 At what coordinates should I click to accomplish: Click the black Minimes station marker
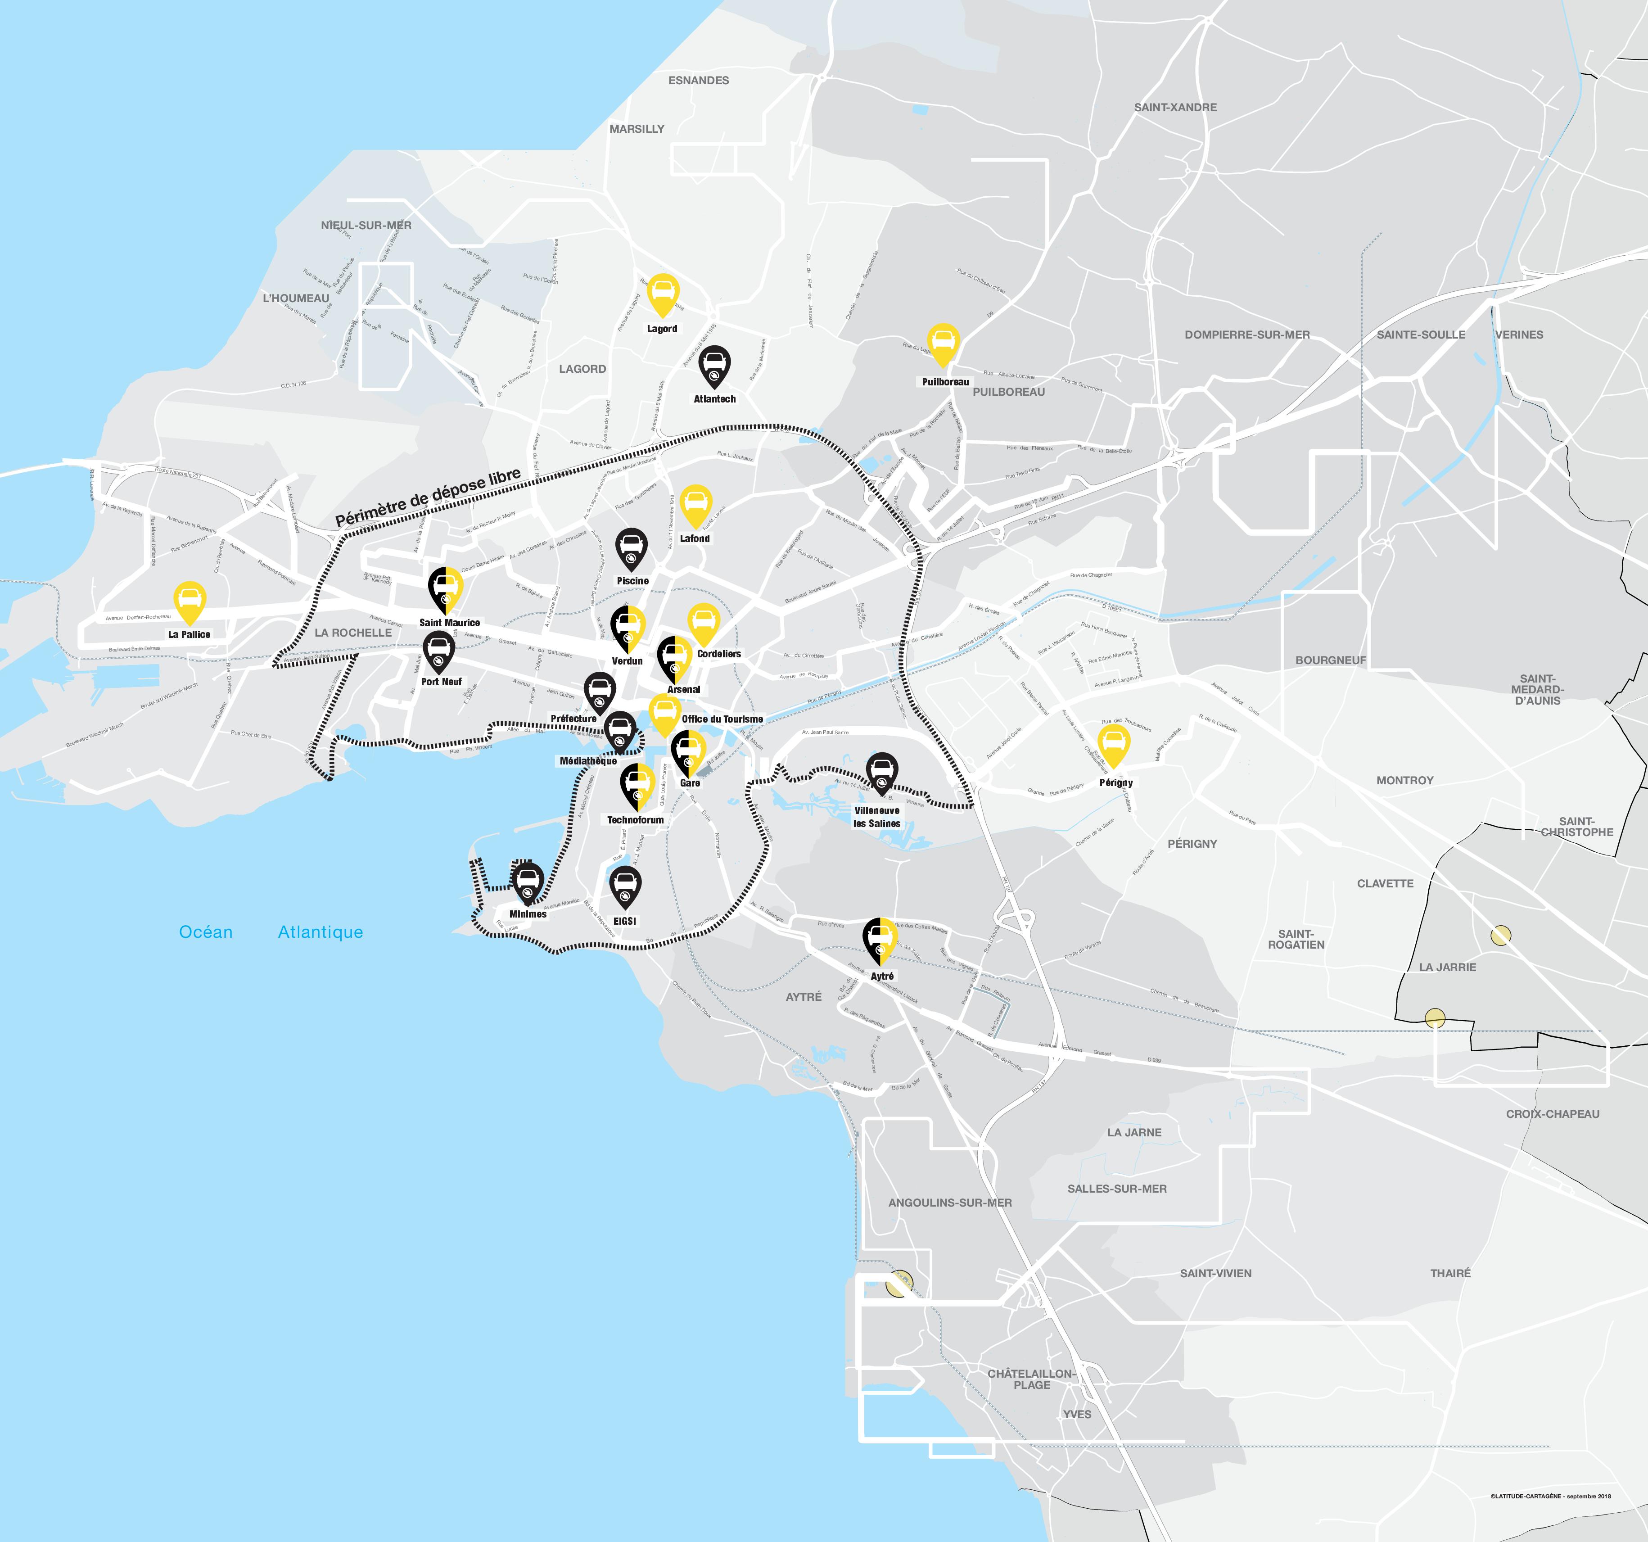[527, 884]
